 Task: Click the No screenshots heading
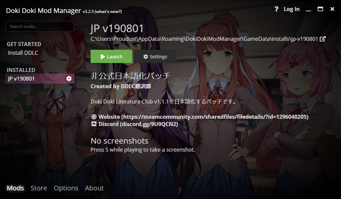[x=120, y=141]
